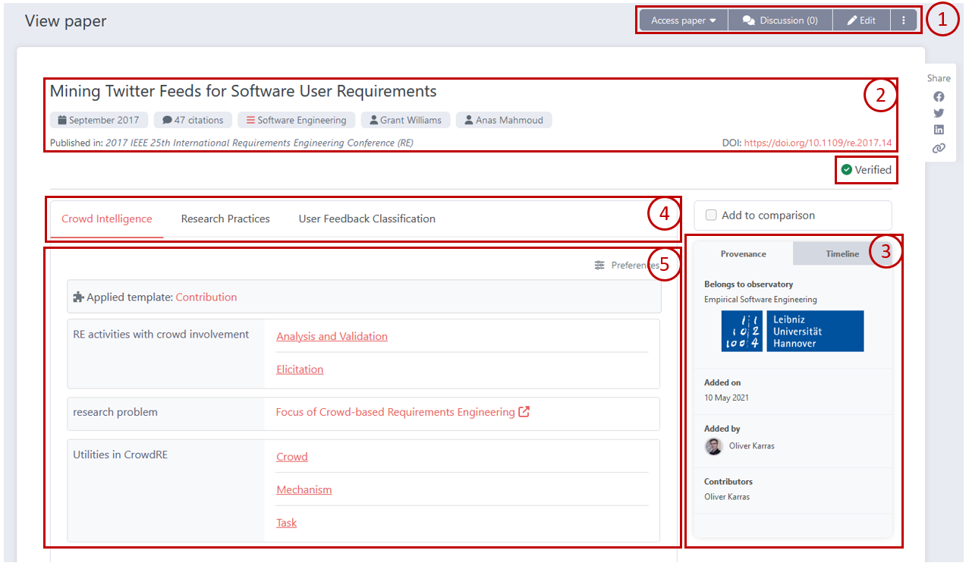Switch to Research Practices tab

tap(225, 219)
